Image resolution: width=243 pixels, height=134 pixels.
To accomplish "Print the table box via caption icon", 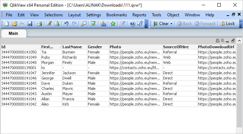I will pyautogui.click(x=218, y=41).
